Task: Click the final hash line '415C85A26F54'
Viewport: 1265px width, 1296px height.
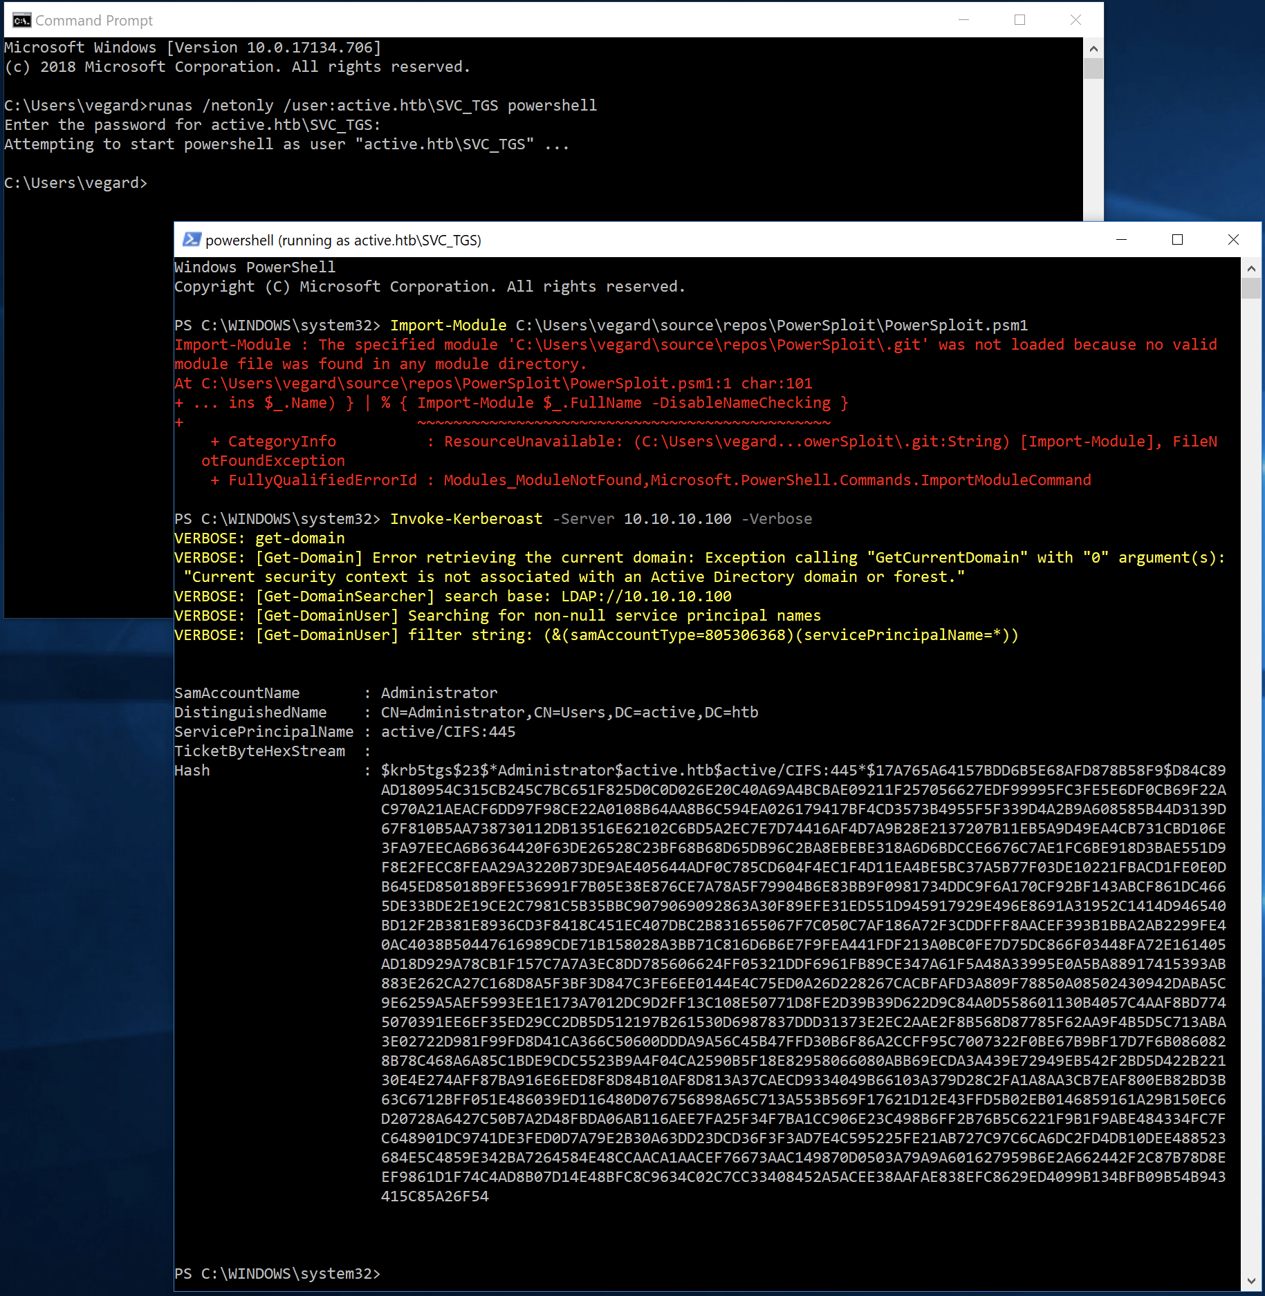Action: coord(434,1196)
